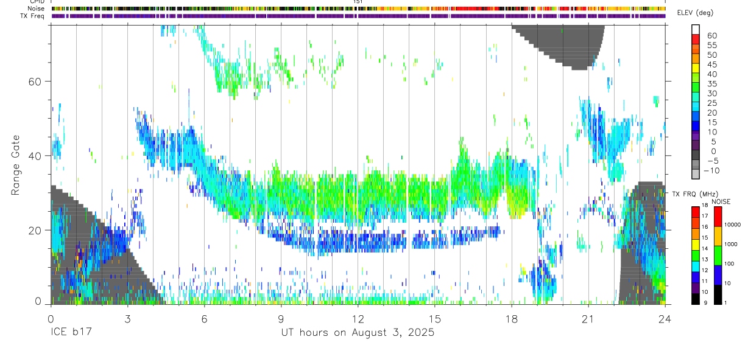
Task: Select the black bottom segment of the NOISE colorbar
Action: point(718,294)
